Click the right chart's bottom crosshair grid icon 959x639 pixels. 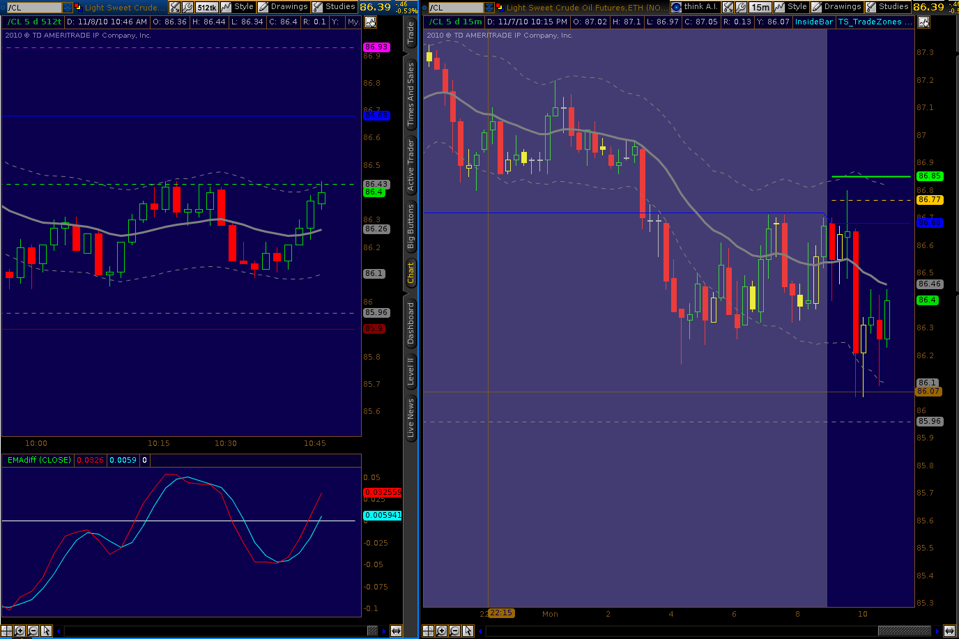coord(429,631)
